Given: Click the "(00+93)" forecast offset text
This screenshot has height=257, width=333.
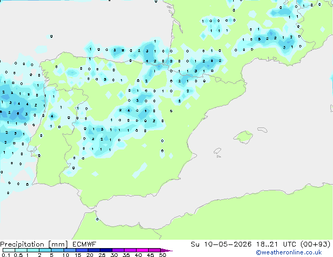Looking at the screenshot, I should 315,244.
